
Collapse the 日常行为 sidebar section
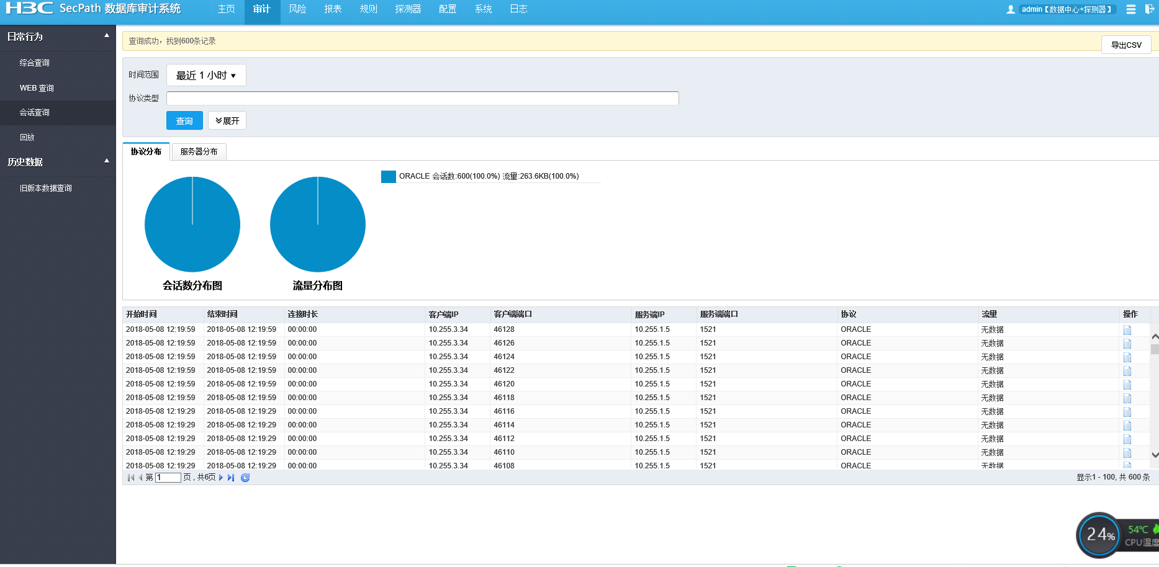pos(107,36)
